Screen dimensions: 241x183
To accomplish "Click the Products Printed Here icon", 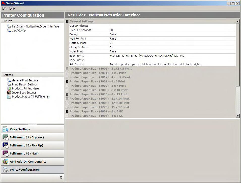I will pos(9,88).
